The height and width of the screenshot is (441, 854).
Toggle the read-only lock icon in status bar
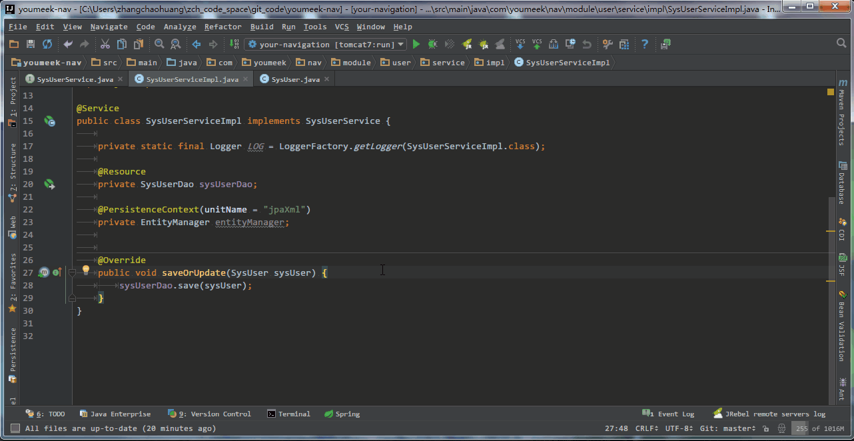tap(766, 429)
